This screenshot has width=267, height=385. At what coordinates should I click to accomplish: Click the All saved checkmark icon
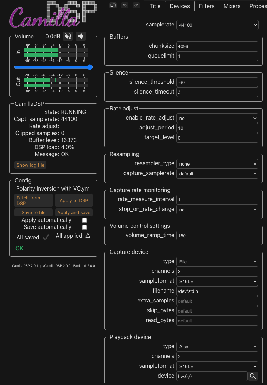pos(46,237)
